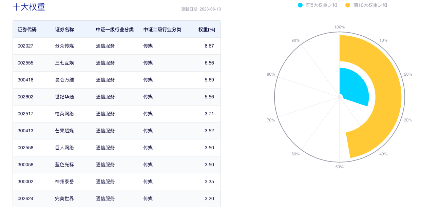Select stock code 002517
Image resolution: width=439 pixels, height=209 pixels.
[25, 114]
